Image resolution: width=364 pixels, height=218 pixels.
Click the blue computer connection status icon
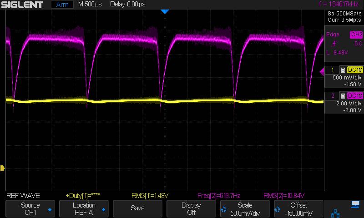click(355, 204)
